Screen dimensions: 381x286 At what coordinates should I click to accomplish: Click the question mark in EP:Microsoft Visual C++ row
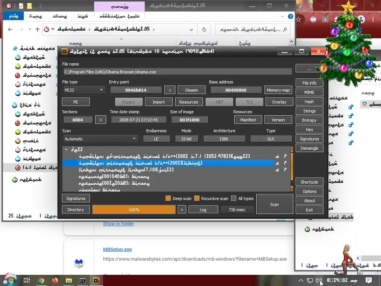(x=285, y=156)
